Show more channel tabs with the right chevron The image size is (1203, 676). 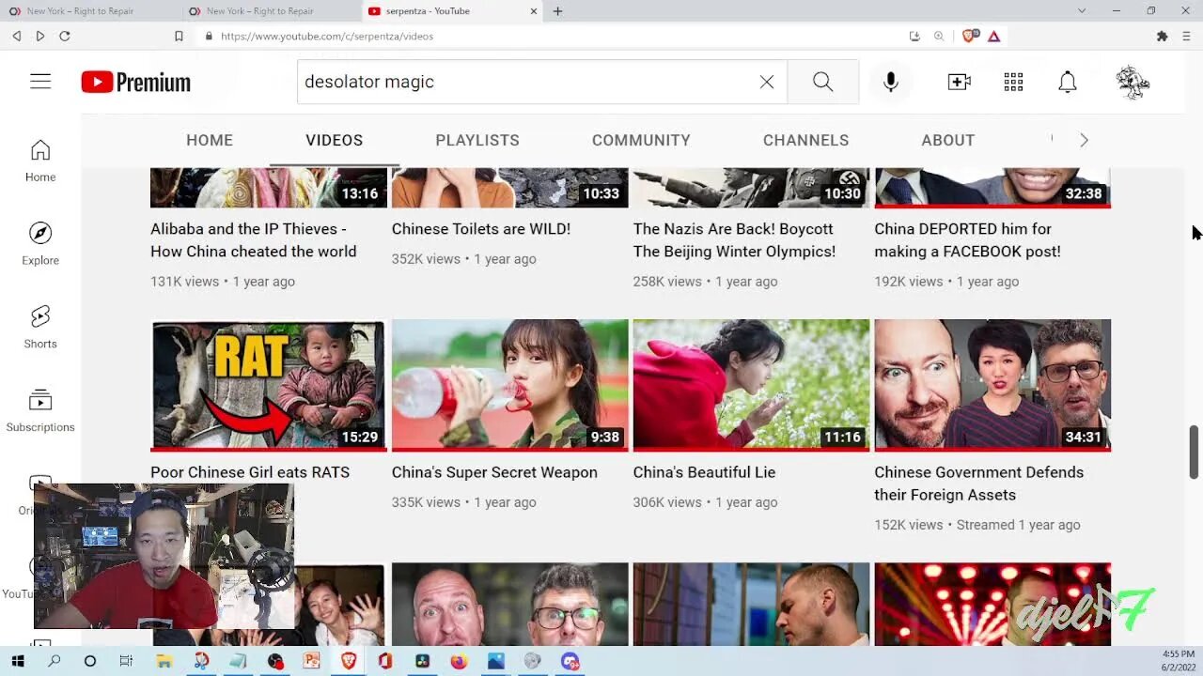pyautogui.click(x=1084, y=140)
